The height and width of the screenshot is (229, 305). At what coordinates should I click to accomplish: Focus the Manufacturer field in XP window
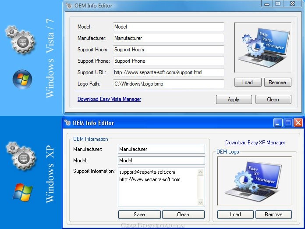click(161, 149)
